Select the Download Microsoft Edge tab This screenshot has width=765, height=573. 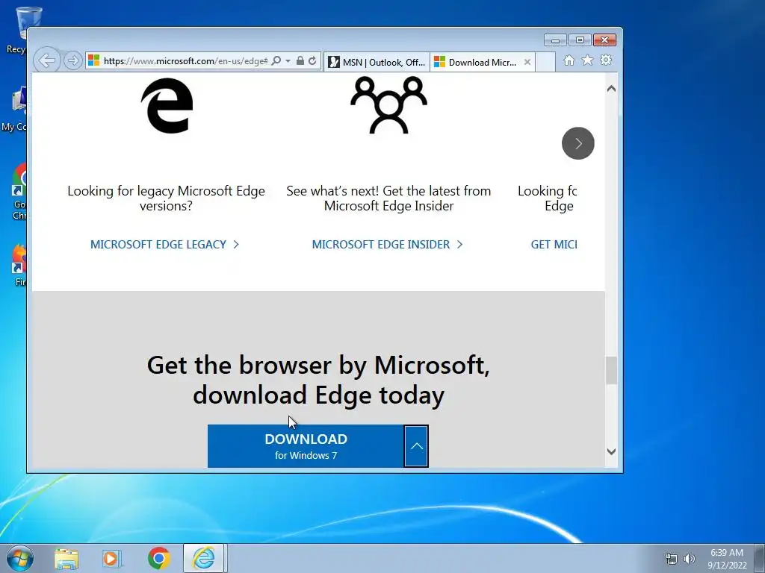click(477, 62)
